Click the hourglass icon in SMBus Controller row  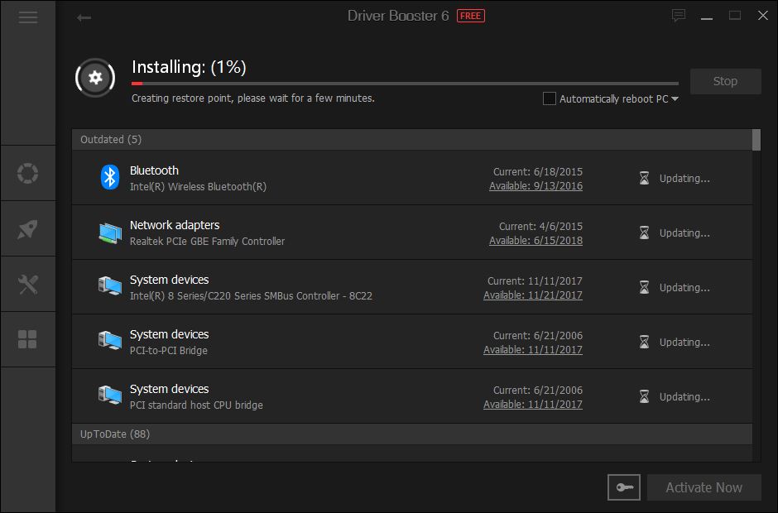click(644, 287)
